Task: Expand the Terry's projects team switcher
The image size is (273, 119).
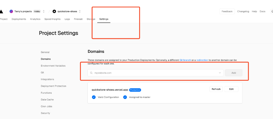Action: pos(44,12)
